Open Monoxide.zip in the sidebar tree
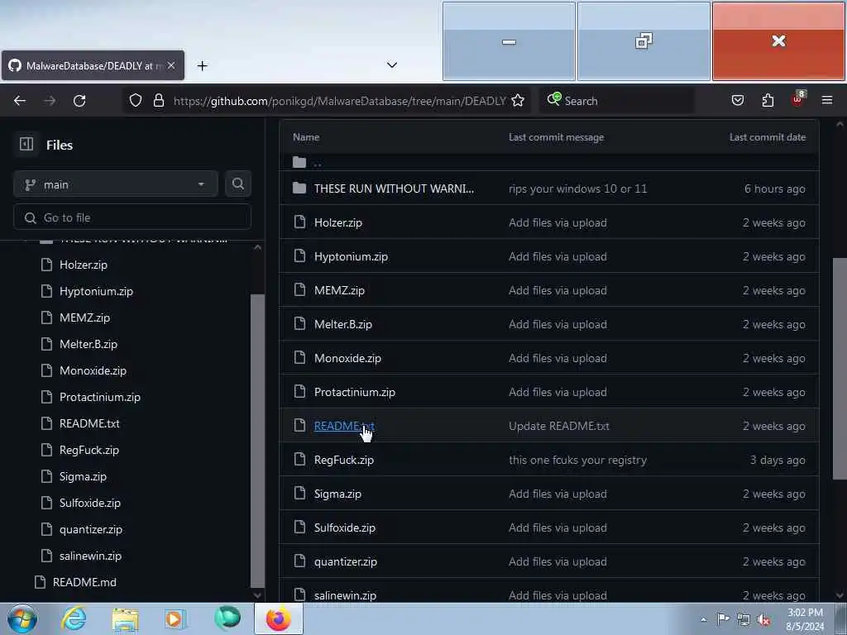This screenshot has width=847, height=635. (93, 370)
